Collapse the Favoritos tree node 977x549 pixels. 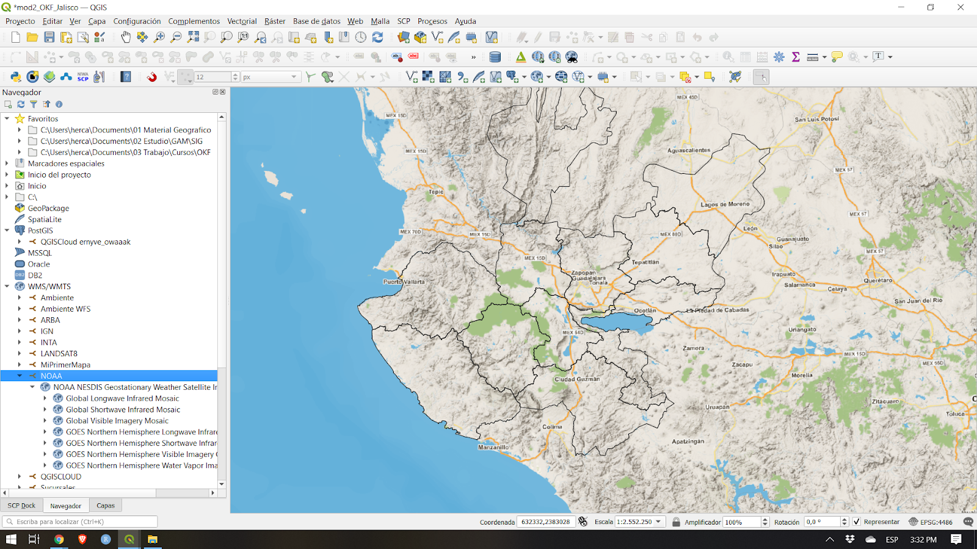[x=7, y=118]
